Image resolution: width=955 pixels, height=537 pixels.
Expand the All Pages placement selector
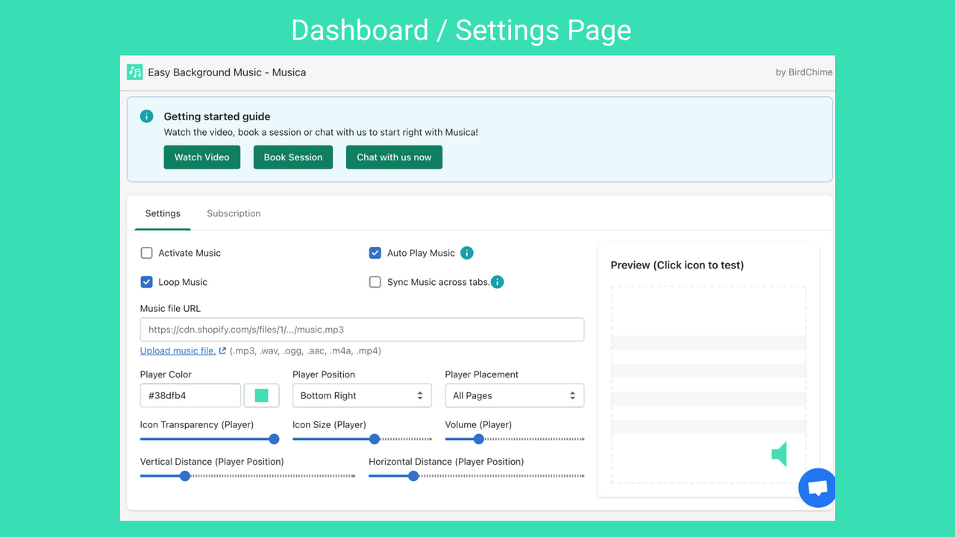[514, 395]
